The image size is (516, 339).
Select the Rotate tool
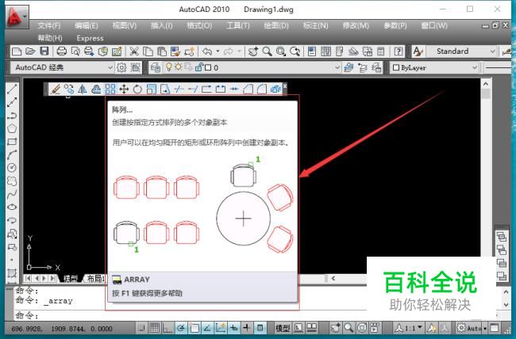click(x=137, y=89)
